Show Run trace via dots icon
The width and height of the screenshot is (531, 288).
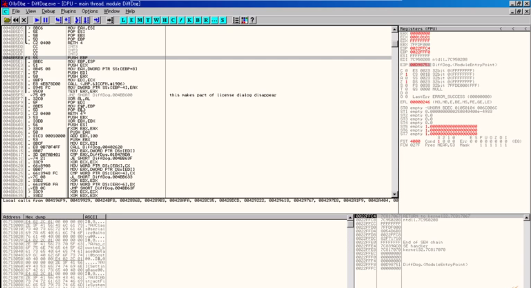click(x=214, y=20)
